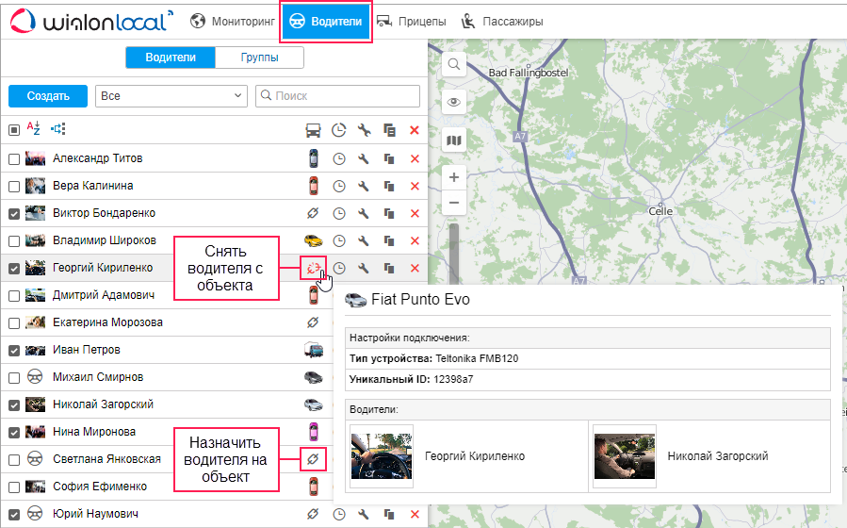Toggle map visibility with the eye icon
Viewport: 847px width, 528px height.
point(454,103)
